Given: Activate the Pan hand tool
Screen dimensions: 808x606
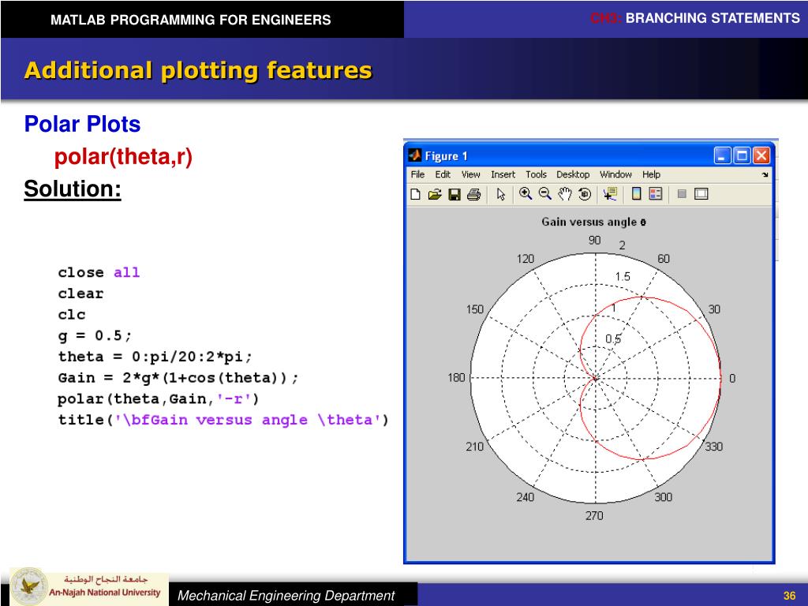Looking at the screenshot, I should pos(564,193).
